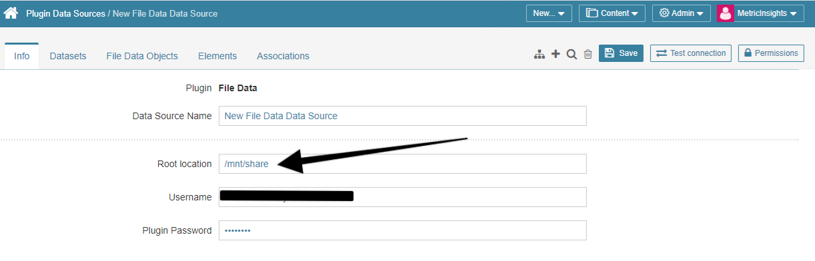
Task: Open the New... dropdown
Action: tap(549, 13)
